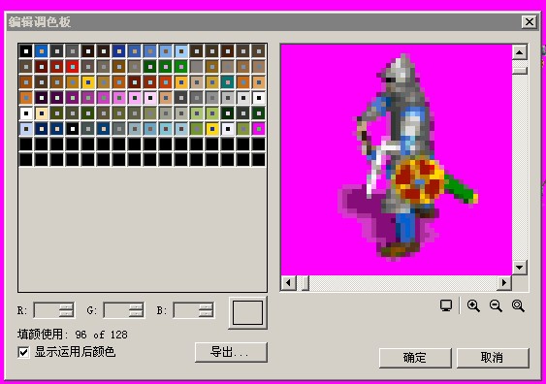Select the first black swatch in palette
This screenshot has width=546, height=384.
tap(26, 51)
